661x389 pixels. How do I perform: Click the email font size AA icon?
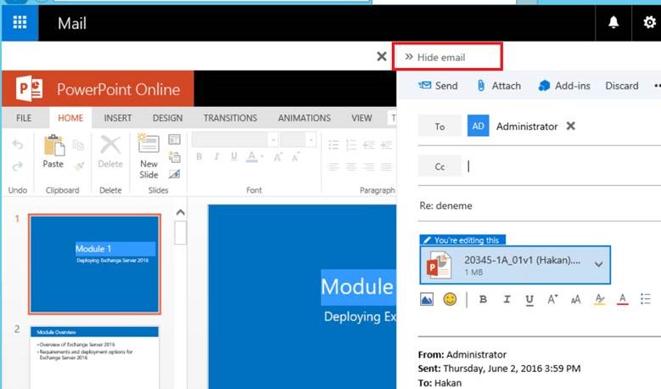click(x=575, y=300)
